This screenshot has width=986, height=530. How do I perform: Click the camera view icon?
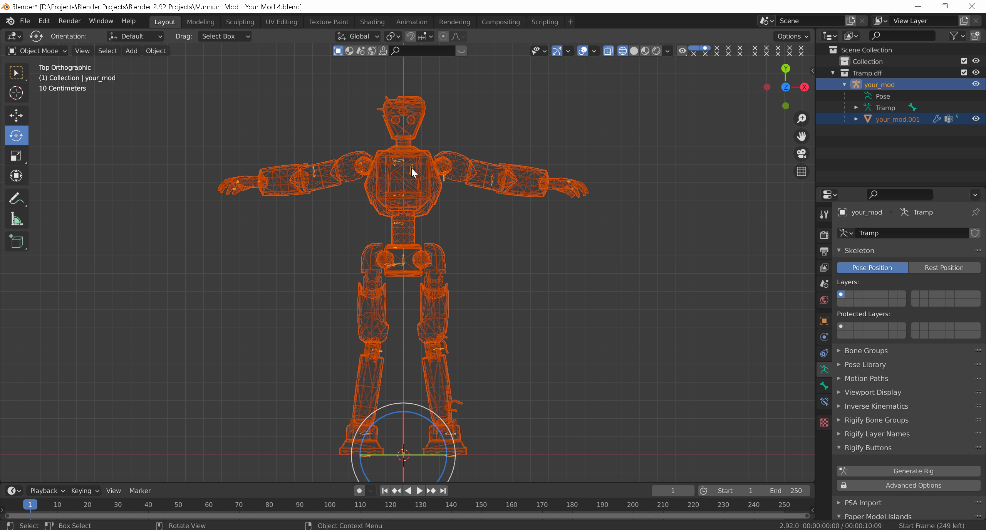[802, 154]
